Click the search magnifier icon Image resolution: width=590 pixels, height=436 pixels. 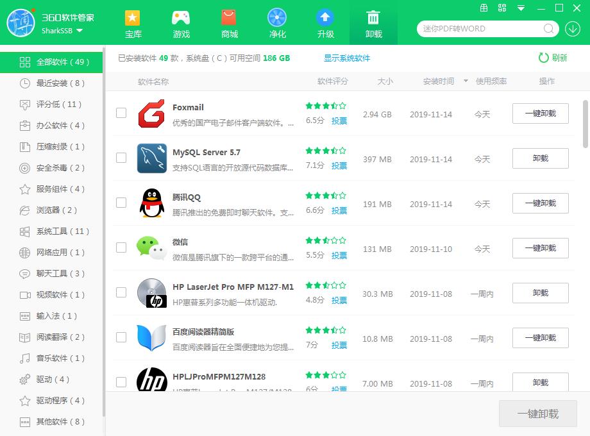548,29
